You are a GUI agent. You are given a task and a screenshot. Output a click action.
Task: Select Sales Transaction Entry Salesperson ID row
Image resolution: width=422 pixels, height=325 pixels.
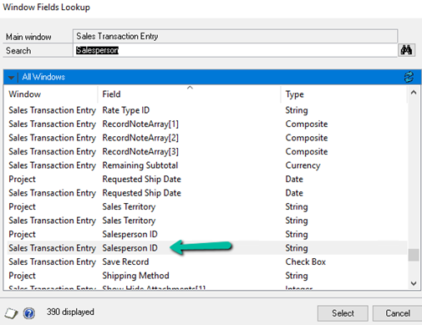pyautogui.click(x=207, y=248)
